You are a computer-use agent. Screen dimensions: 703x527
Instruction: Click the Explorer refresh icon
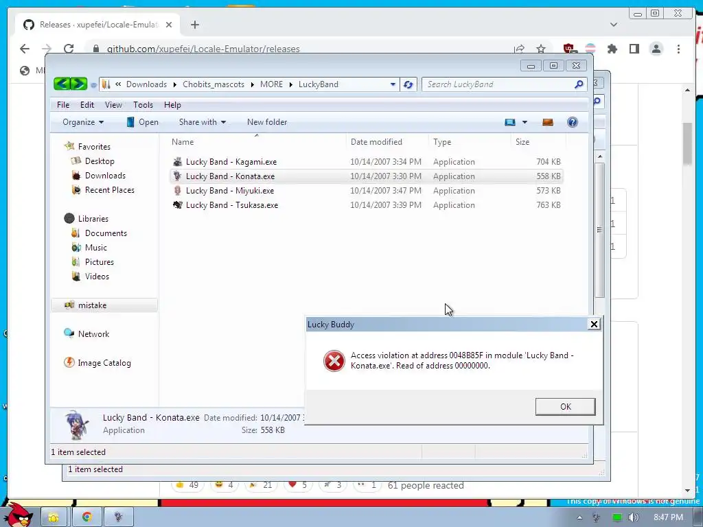408,84
